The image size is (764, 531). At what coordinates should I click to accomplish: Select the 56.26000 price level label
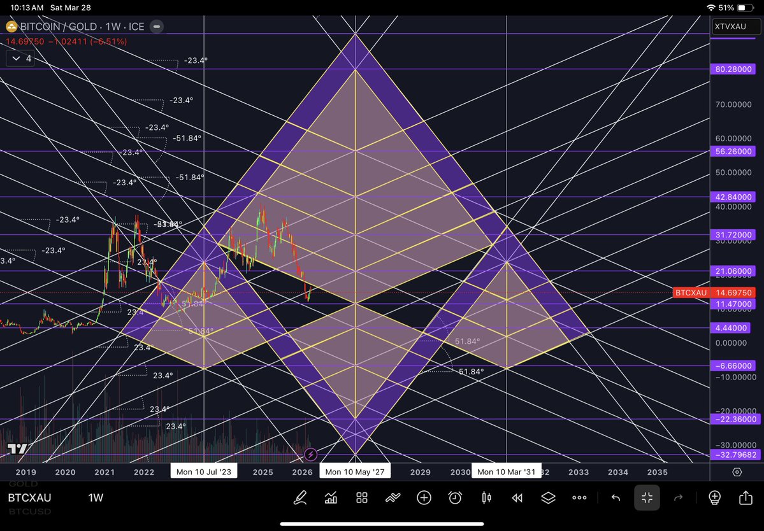[x=733, y=152]
